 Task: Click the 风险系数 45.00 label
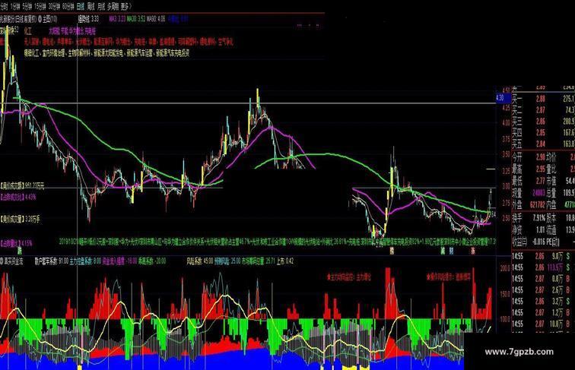200,261
